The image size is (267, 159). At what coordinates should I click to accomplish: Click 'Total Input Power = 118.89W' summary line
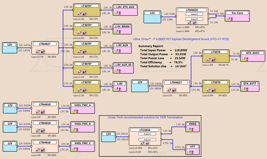point(163,50)
